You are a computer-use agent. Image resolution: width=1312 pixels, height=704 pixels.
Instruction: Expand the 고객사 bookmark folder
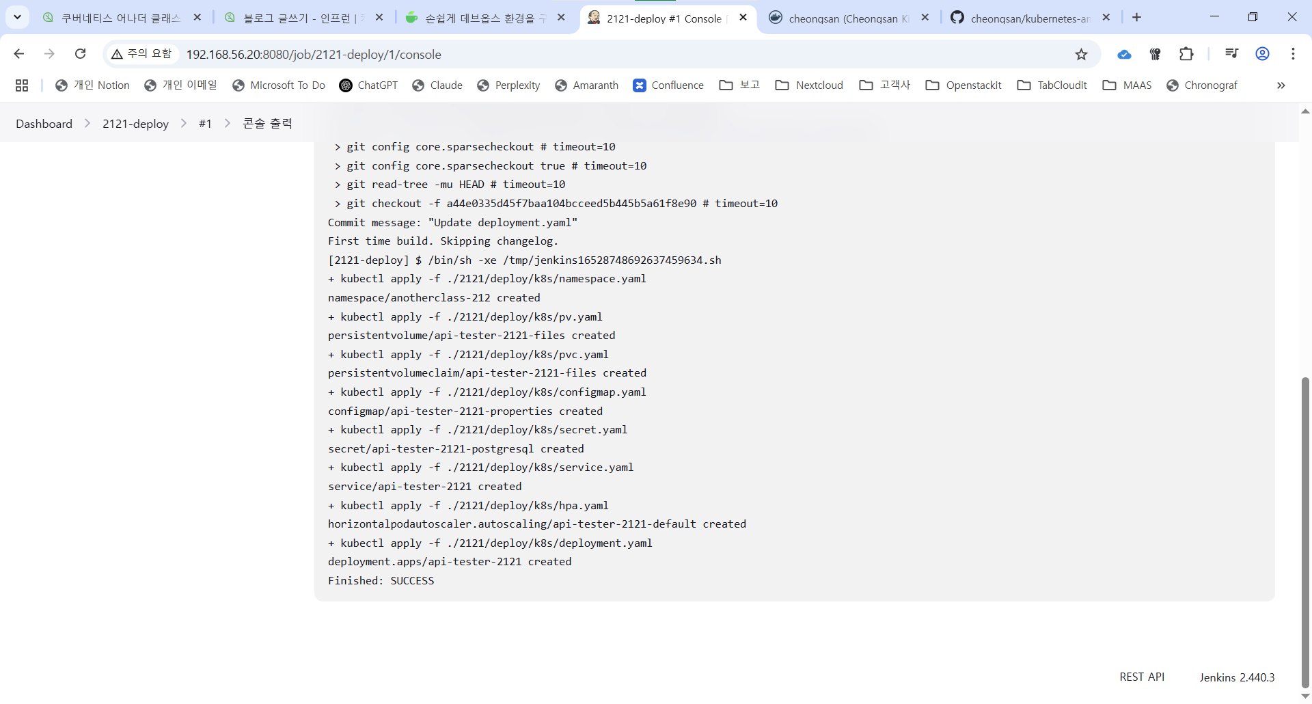click(x=885, y=85)
